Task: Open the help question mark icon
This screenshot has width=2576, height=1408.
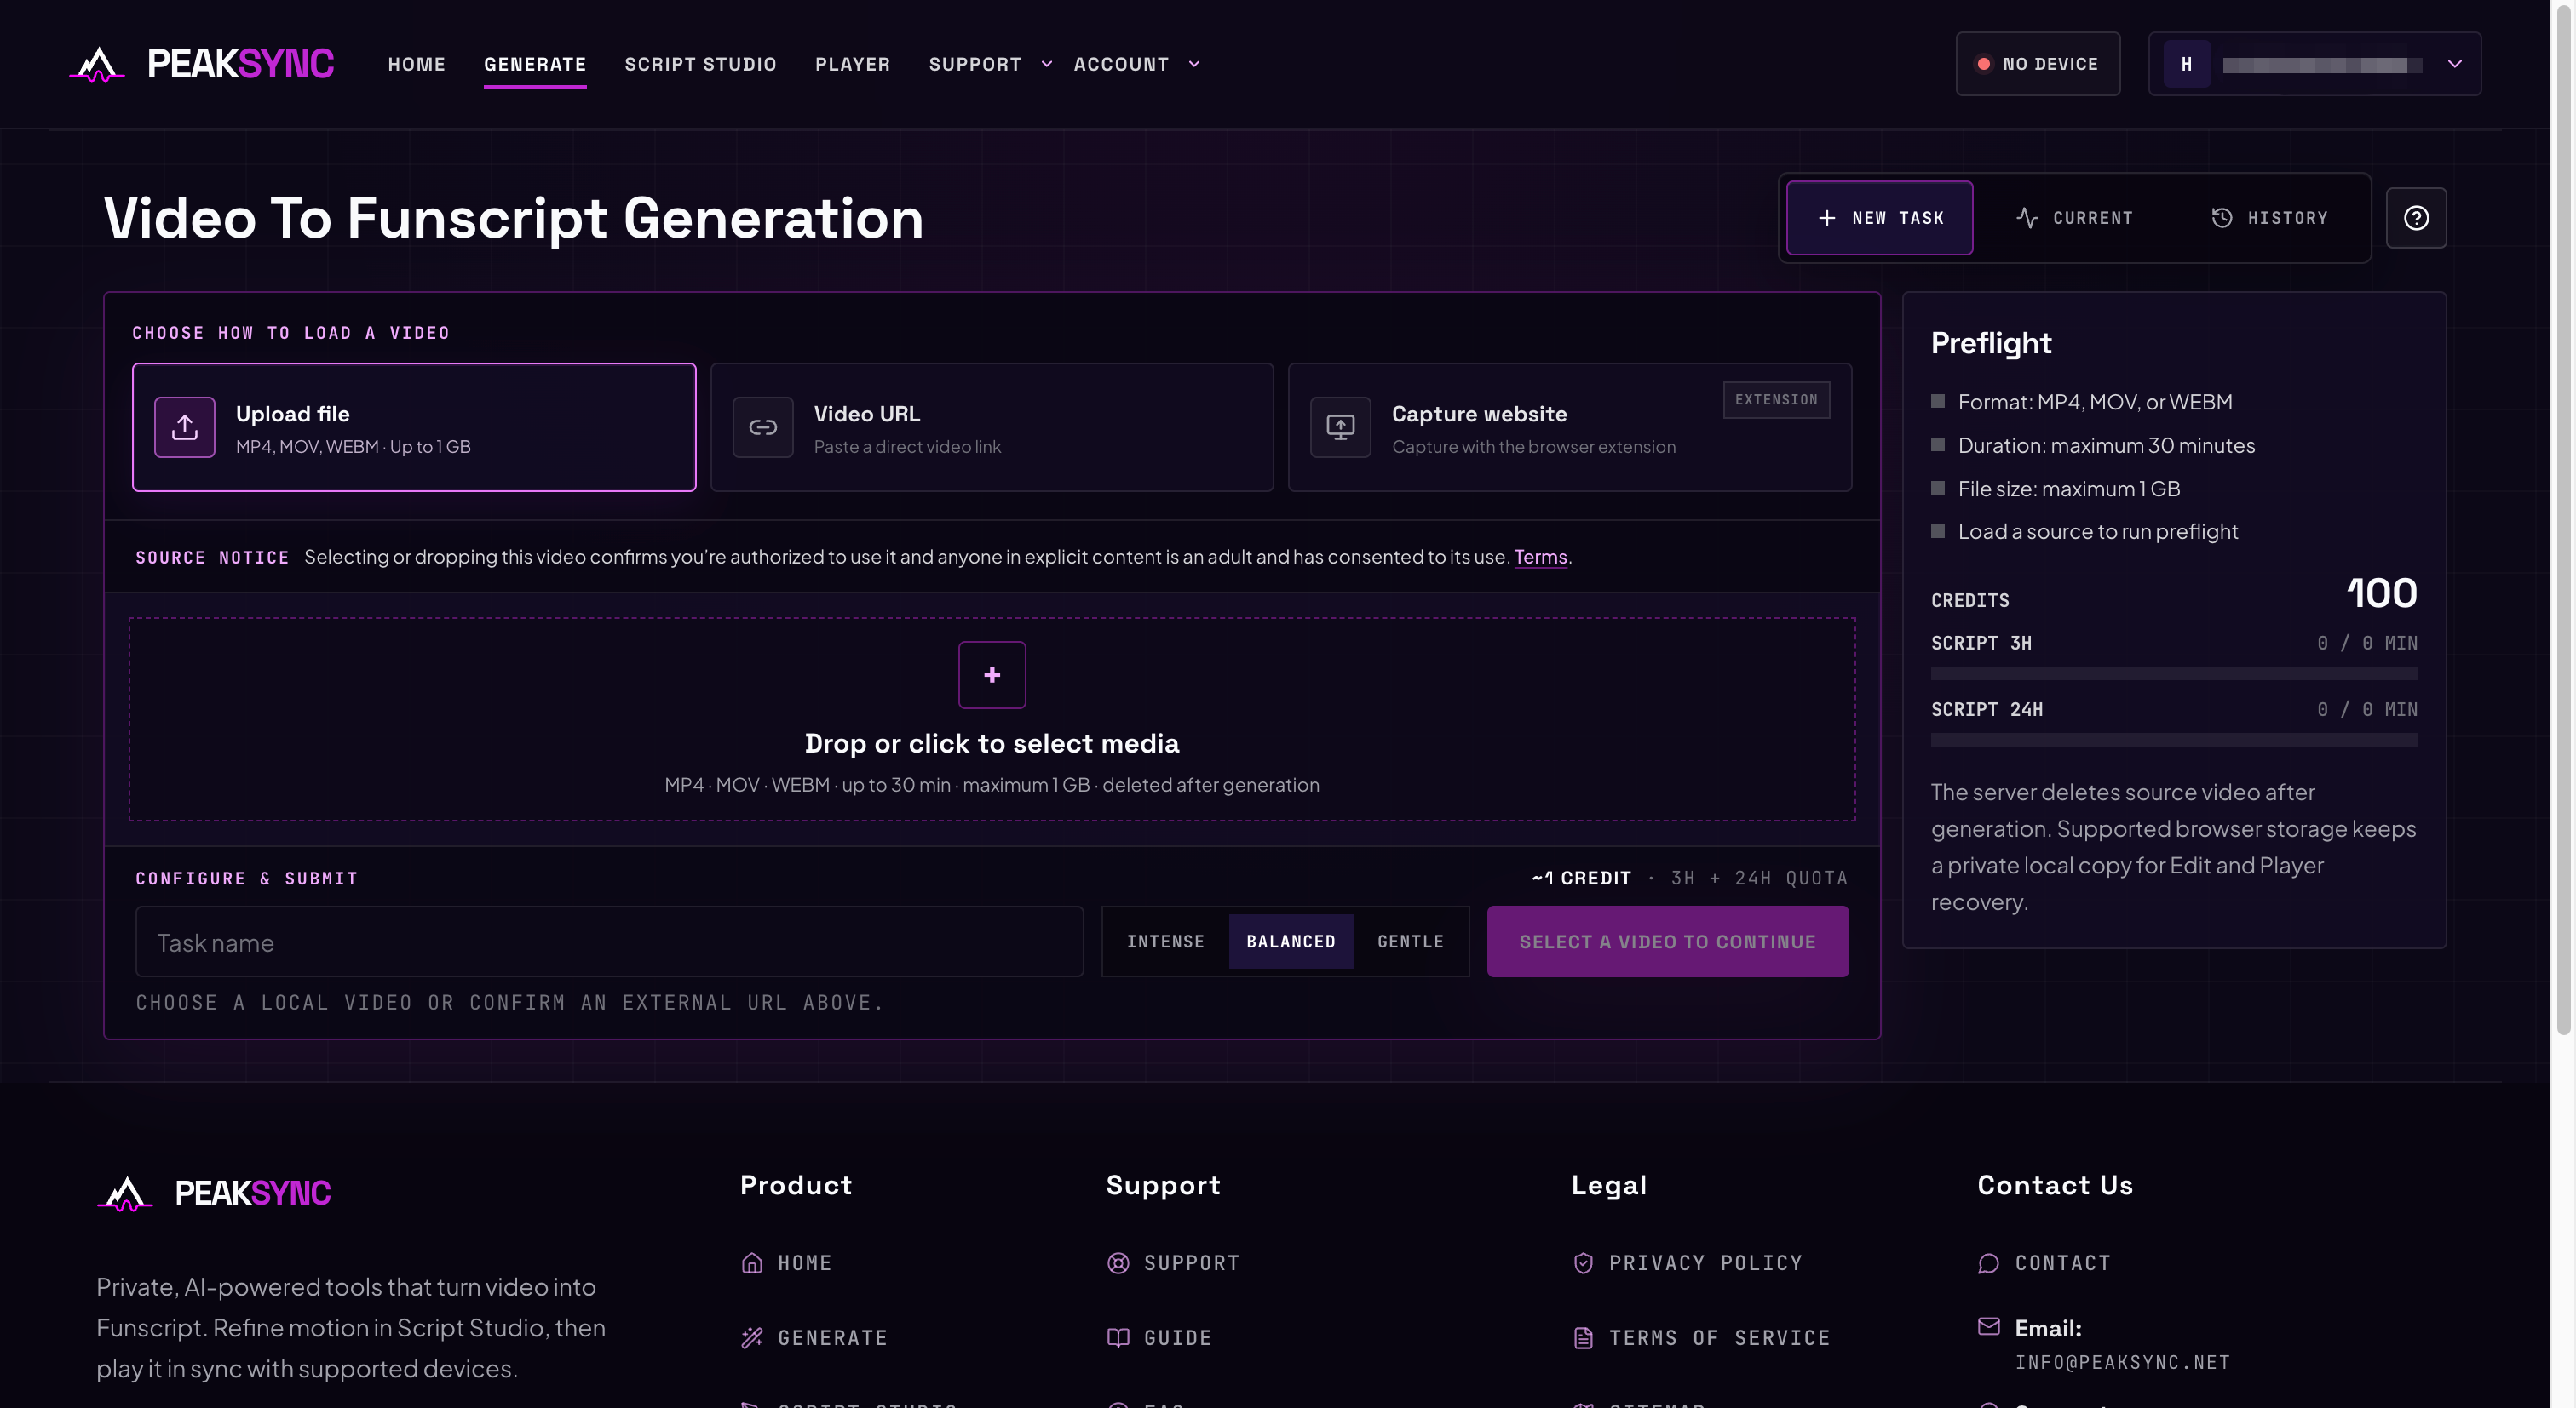Action: (2416, 218)
